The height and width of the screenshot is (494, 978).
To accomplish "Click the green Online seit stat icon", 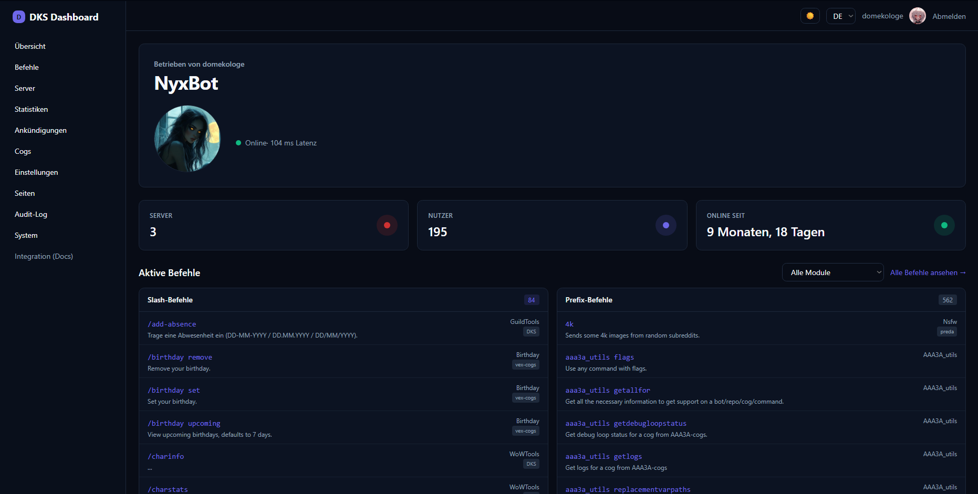I will point(944,225).
